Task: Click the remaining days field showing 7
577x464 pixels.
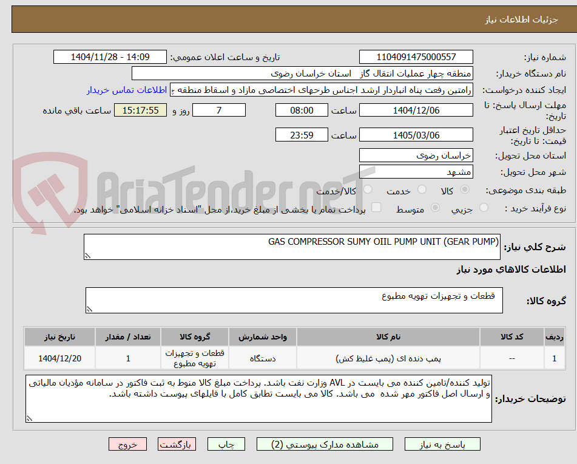Action: coord(219,110)
